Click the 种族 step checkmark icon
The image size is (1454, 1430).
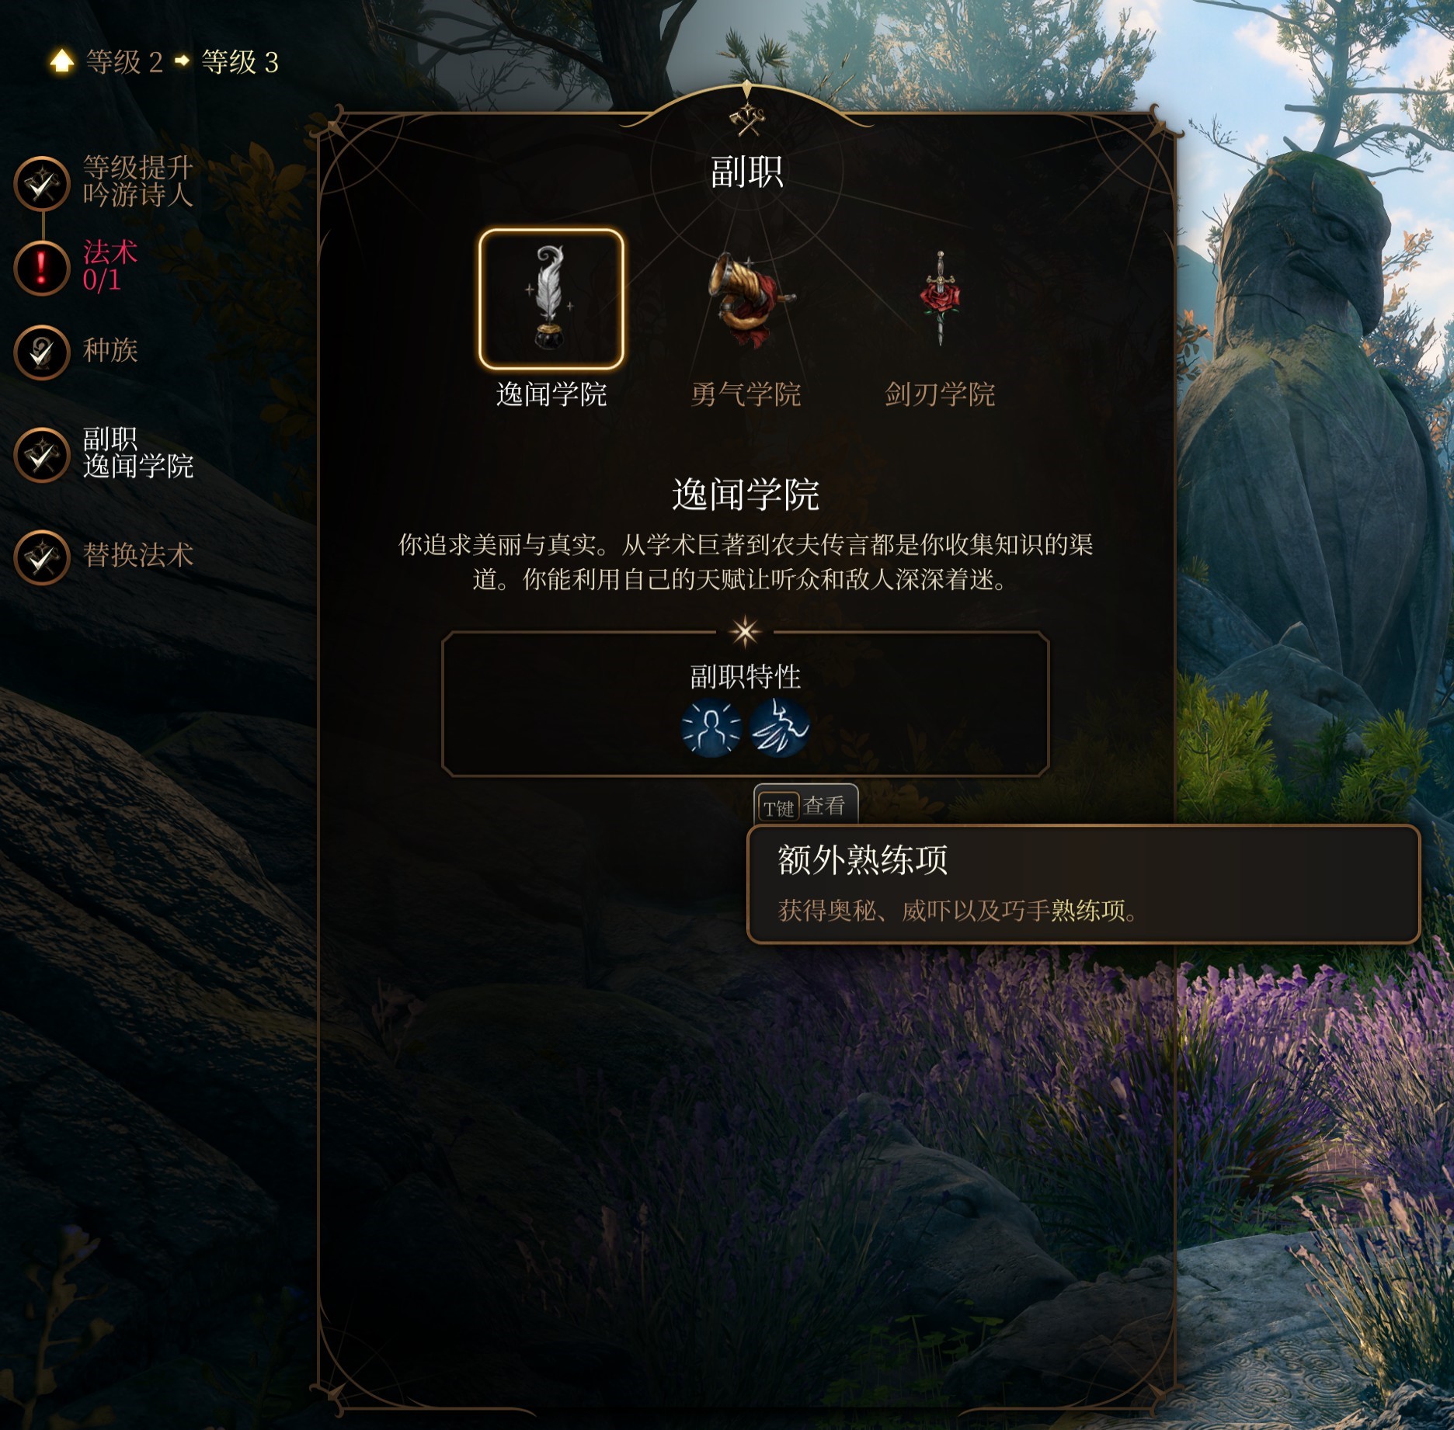tap(43, 352)
